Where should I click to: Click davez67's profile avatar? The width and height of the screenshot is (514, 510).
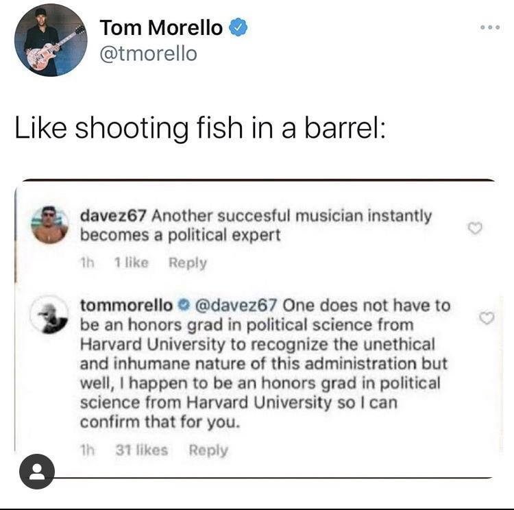(49, 225)
